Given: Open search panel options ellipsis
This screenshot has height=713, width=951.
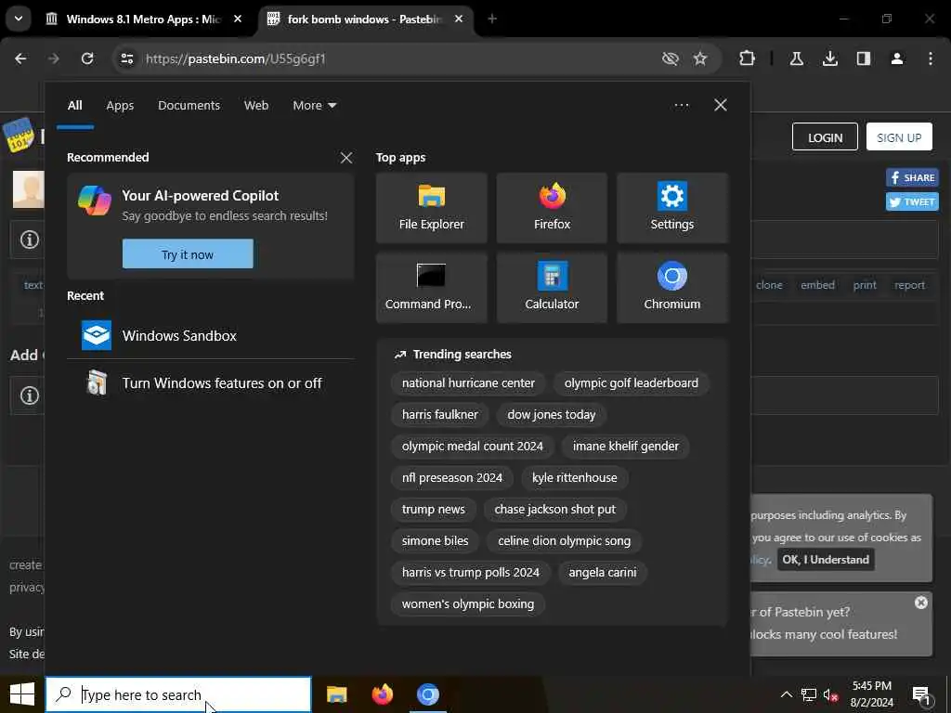Looking at the screenshot, I should point(682,106).
